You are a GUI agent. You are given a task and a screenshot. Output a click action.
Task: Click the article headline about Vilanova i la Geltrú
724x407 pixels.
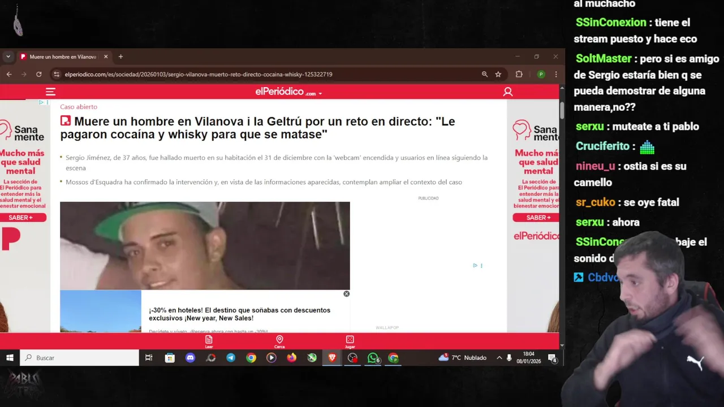click(x=257, y=128)
